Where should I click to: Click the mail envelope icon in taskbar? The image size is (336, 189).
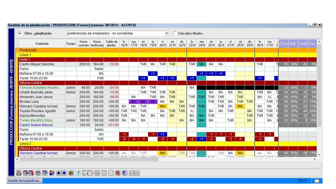317,181
